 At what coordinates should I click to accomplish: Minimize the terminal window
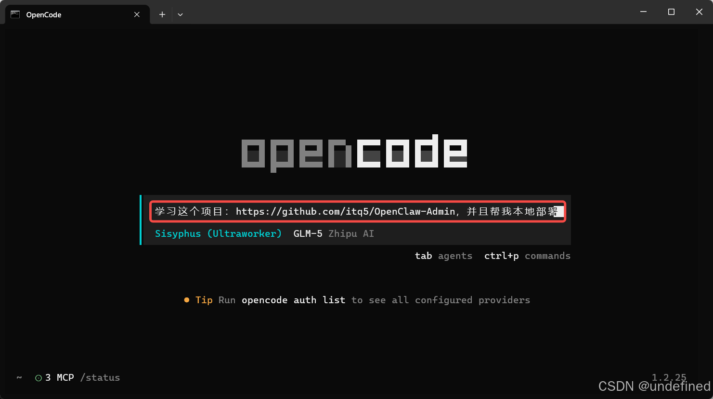[643, 12]
